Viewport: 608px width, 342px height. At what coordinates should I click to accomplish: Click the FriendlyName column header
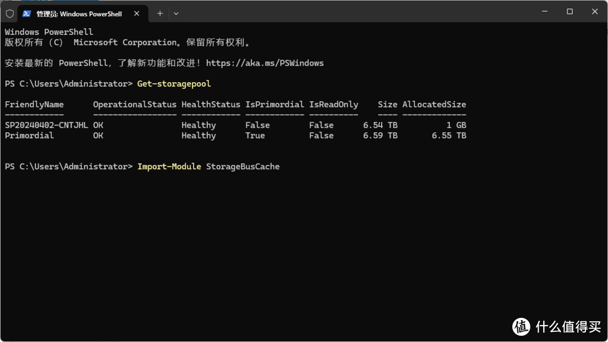coord(34,105)
